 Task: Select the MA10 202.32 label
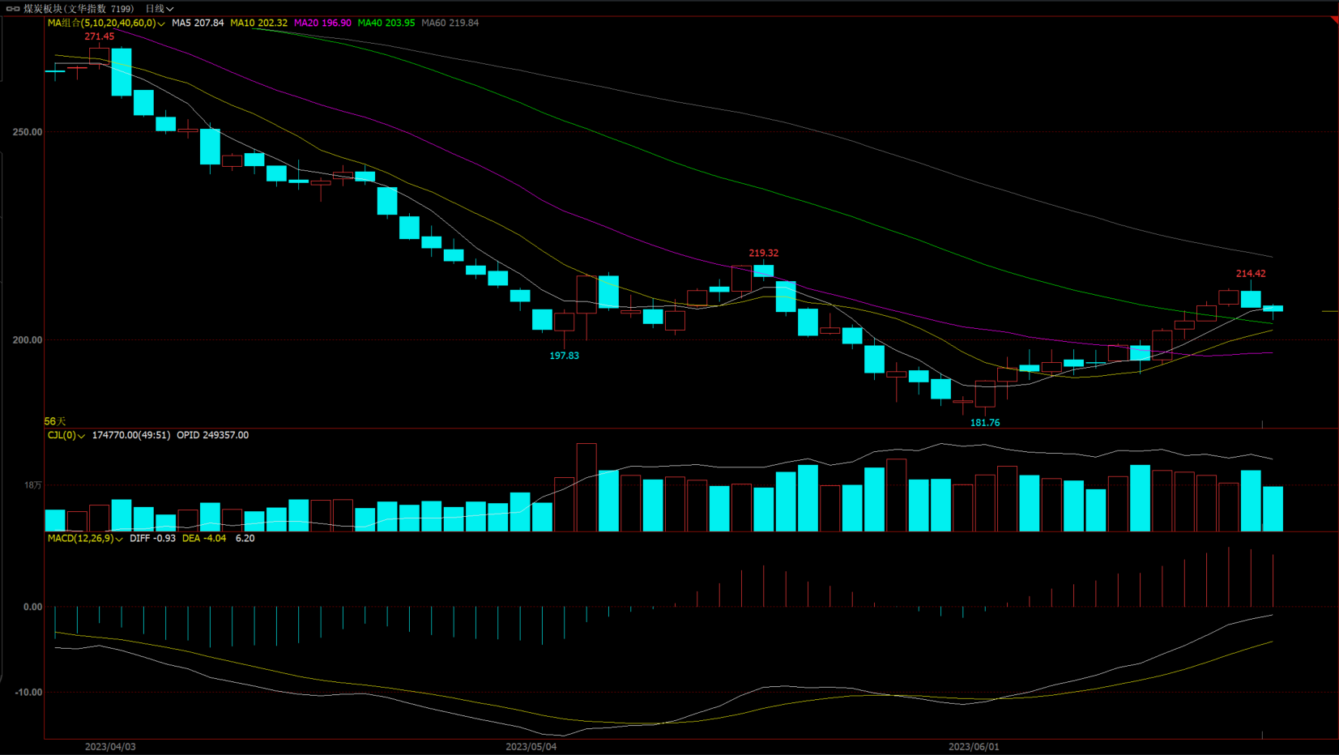(x=258, y=23)
